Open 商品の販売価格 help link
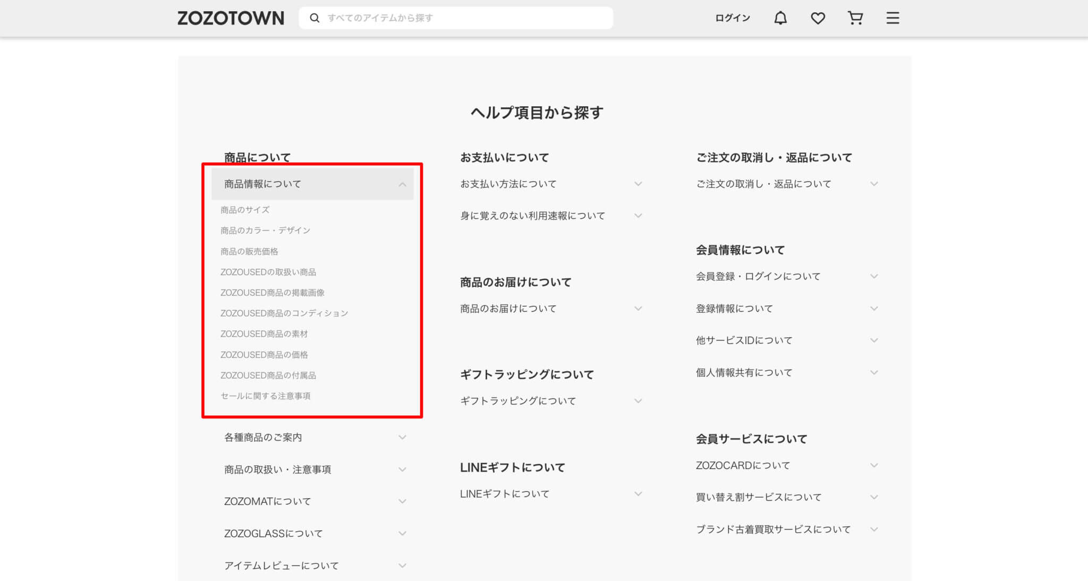The image size is (1088, 581). pyautogui.click(x=249, y=251)
